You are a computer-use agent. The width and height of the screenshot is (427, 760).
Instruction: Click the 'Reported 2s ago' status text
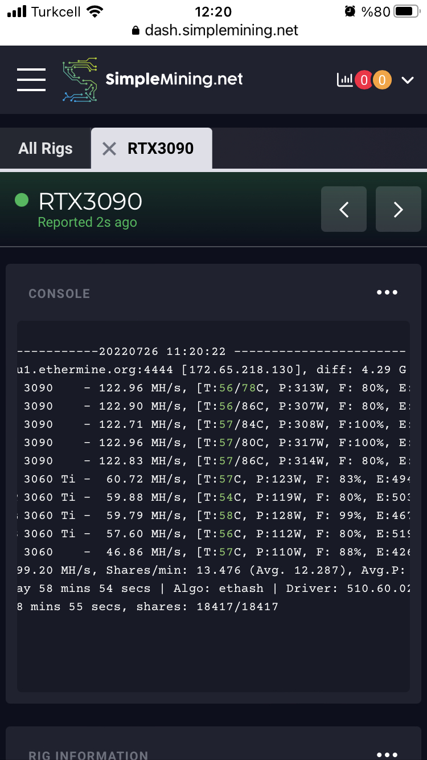87,222
